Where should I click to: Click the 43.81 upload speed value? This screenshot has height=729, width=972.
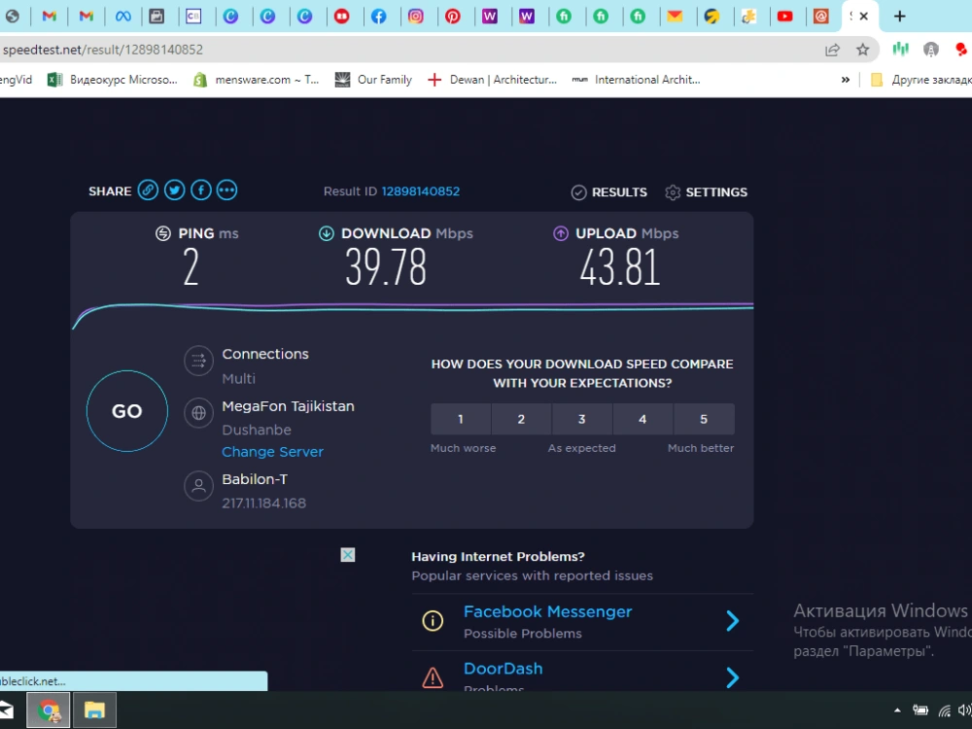point(620,267)
